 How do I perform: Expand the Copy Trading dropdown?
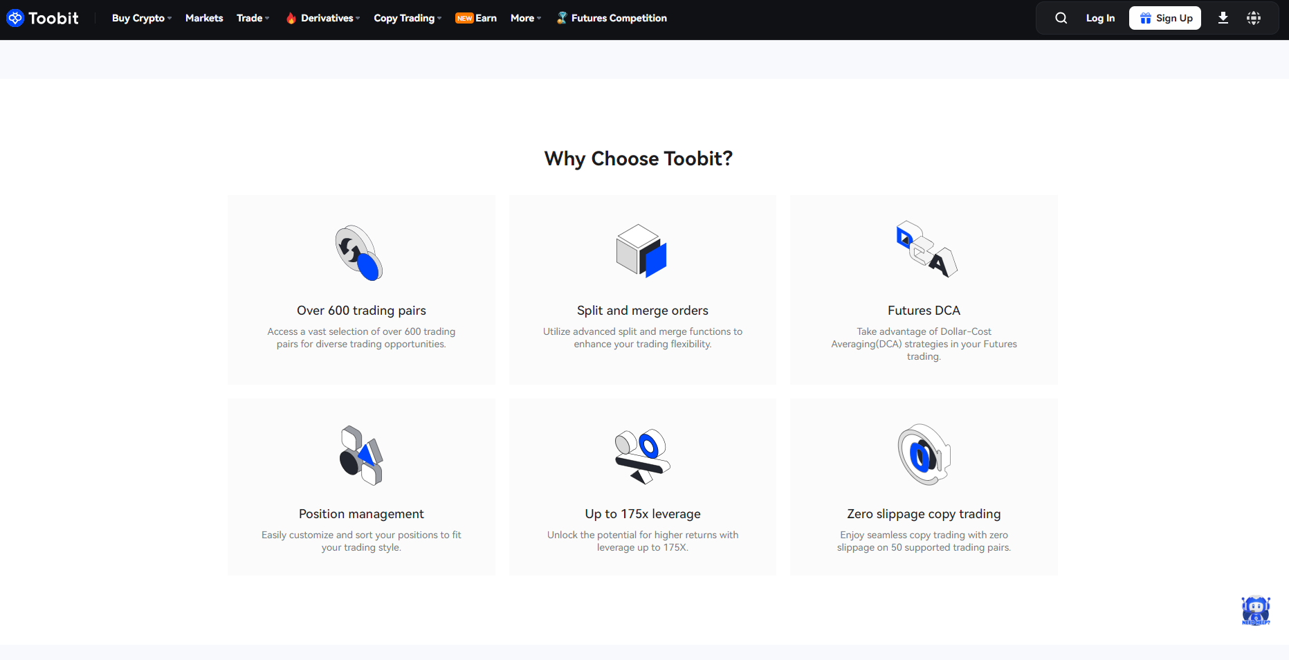coord(408,18)
